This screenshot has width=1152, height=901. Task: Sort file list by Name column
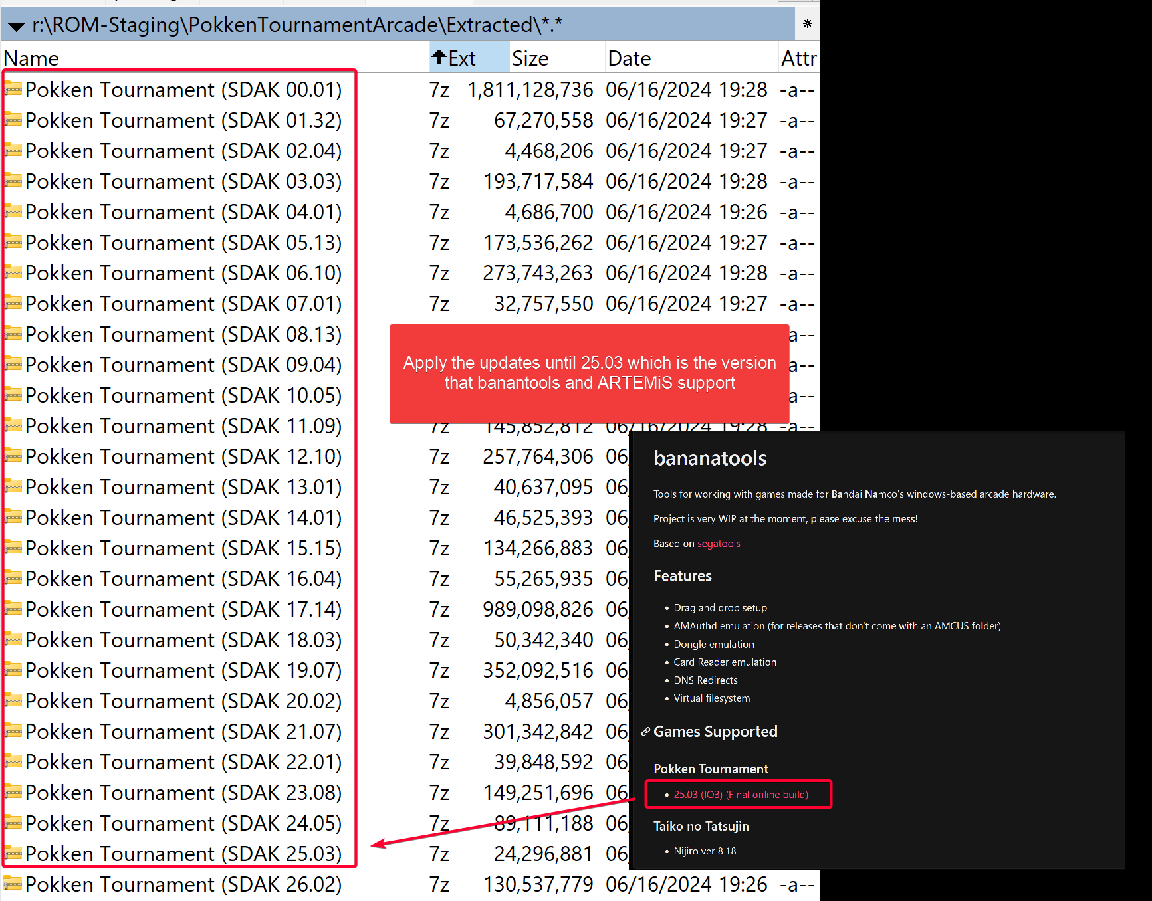215,58
